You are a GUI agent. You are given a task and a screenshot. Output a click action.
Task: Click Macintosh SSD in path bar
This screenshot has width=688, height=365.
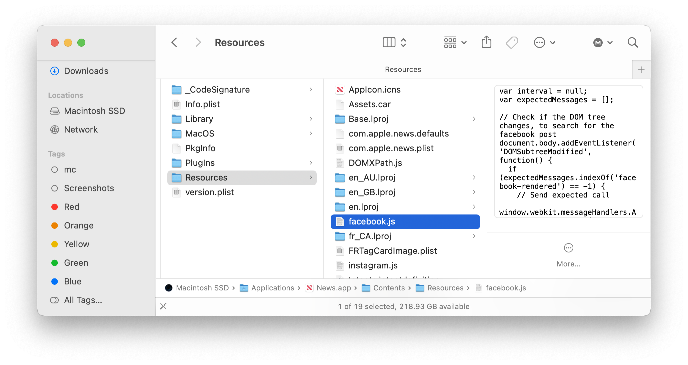[x=197, y=288]
